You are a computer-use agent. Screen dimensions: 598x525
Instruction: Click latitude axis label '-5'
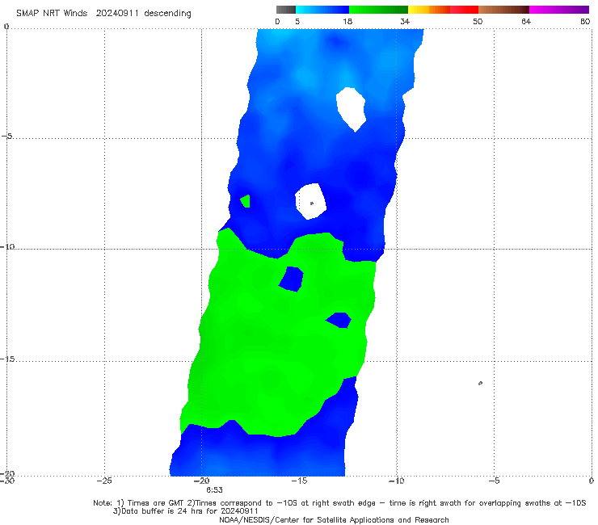(6, 136)
